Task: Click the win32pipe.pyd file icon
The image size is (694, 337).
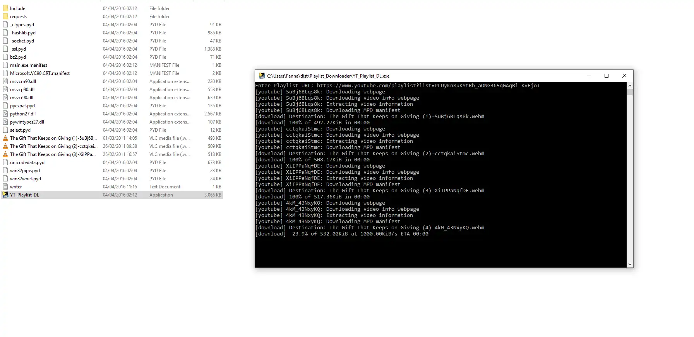Action: 5,170
